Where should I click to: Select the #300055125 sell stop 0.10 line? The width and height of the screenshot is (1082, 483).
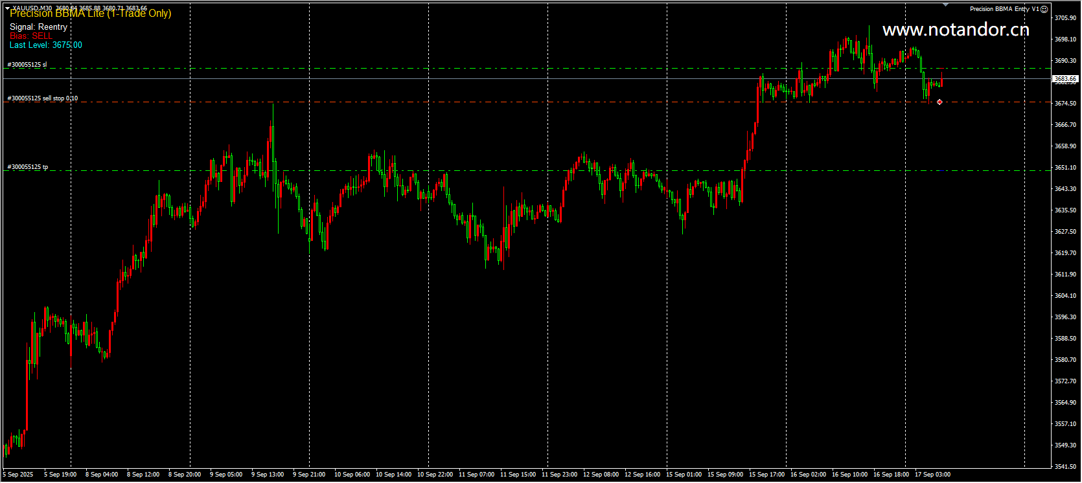pos(43,98)
